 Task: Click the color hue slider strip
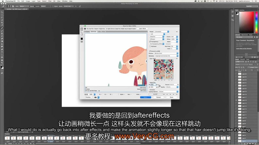tap(256, 22)
